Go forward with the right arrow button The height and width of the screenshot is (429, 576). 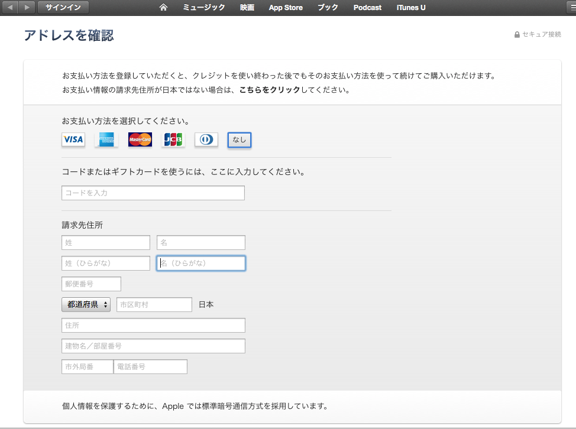[27, 8]
